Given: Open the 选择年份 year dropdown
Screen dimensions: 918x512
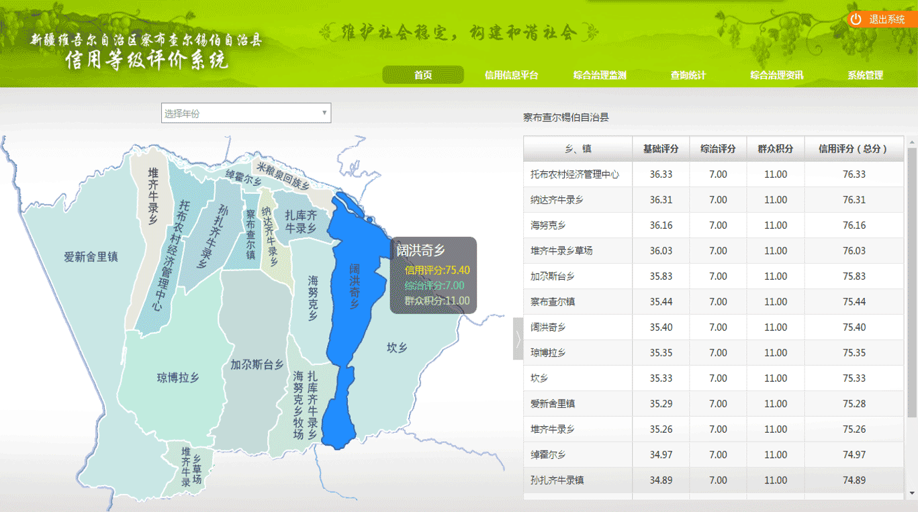Looking at the screenshot, I should click(246, 113).
